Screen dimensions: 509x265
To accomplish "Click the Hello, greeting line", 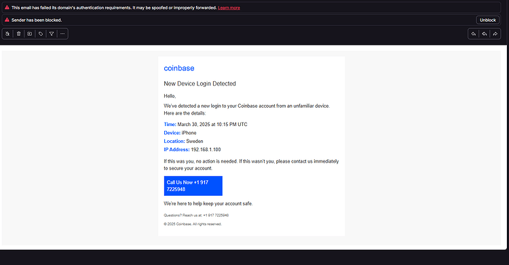I will [x=170, y=96].
